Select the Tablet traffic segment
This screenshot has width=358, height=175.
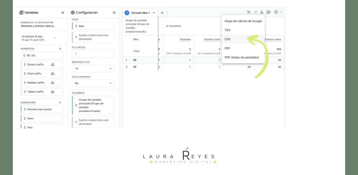point(42,92)
